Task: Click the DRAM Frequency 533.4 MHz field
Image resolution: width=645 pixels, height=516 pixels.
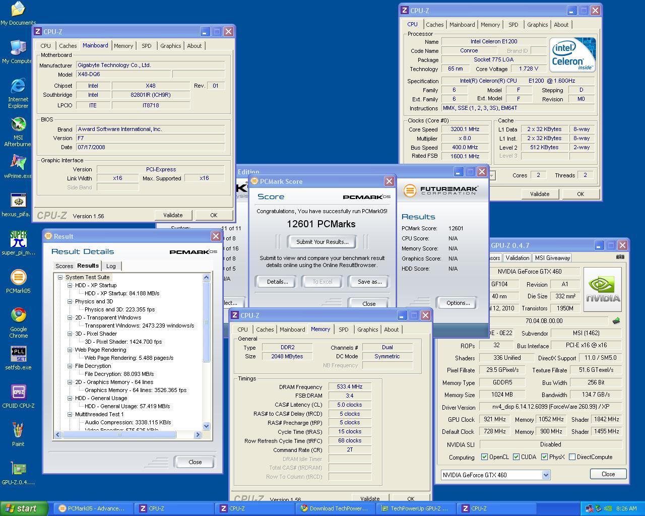Action: 350,387
